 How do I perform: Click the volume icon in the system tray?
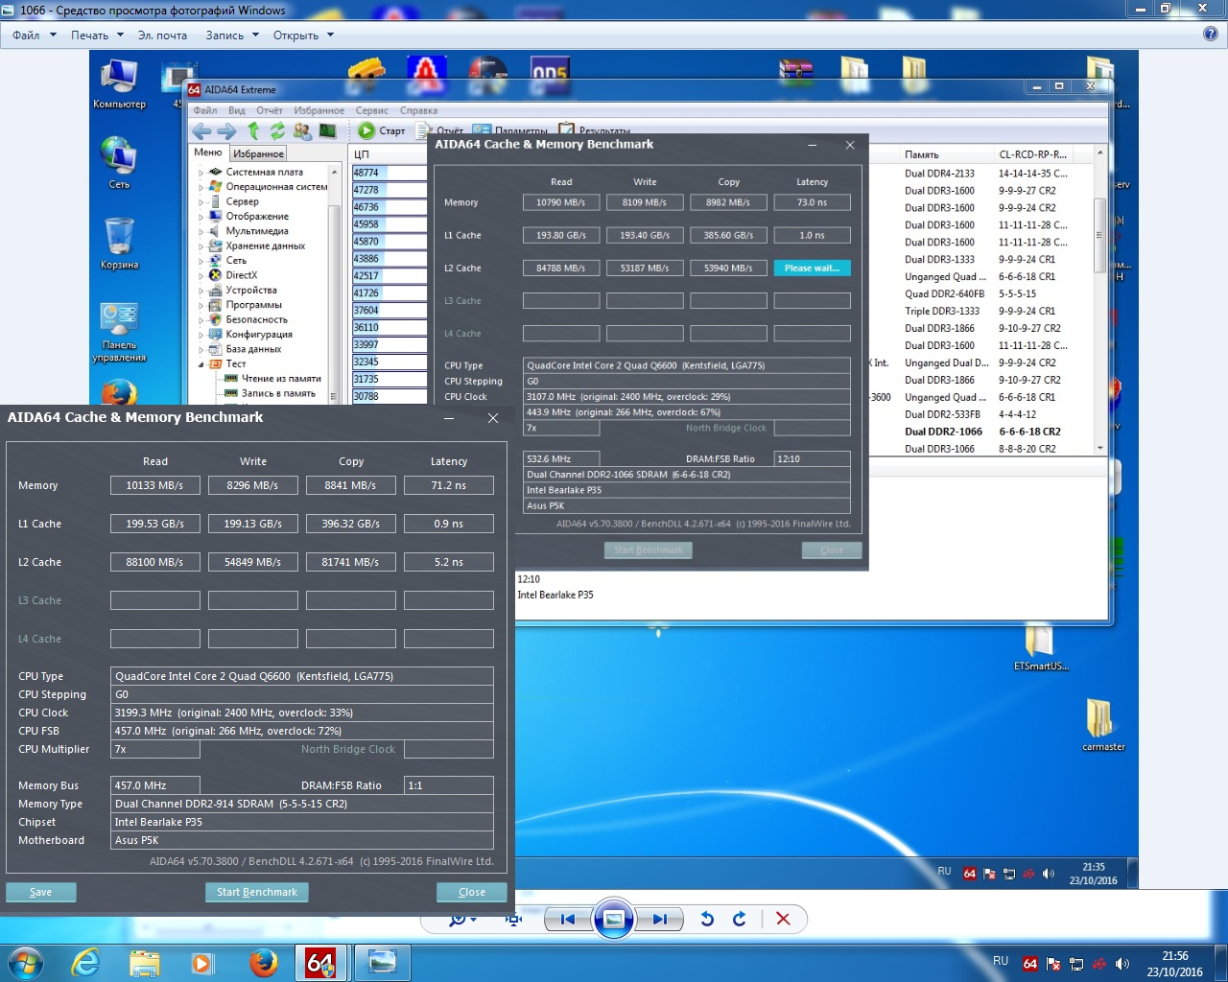pos(1122,964)
